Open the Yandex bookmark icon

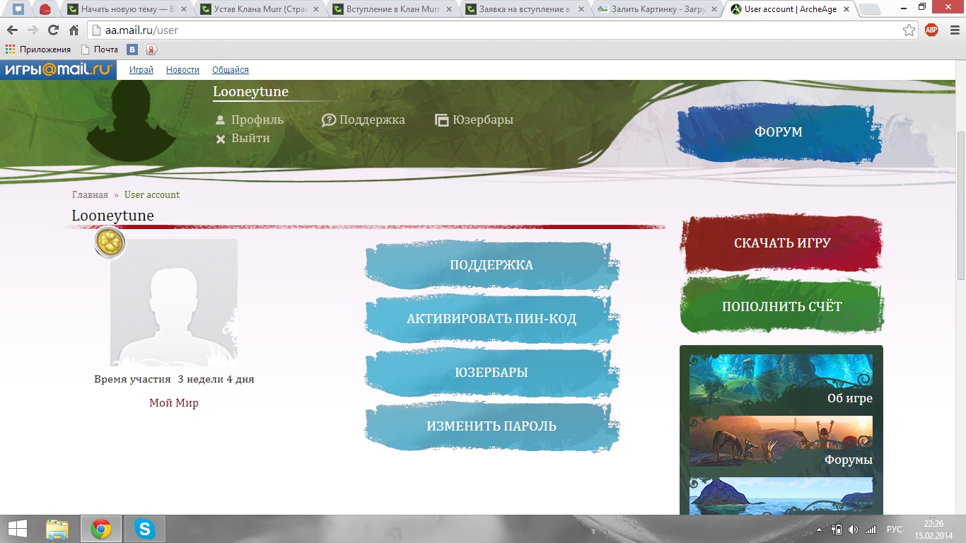pyautogui.click(x=151, y=49)
